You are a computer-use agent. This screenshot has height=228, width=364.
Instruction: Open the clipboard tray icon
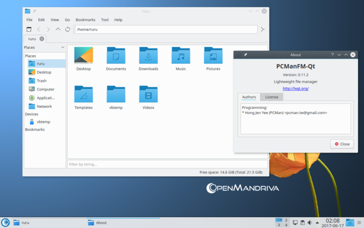click(x=303, y=223)
